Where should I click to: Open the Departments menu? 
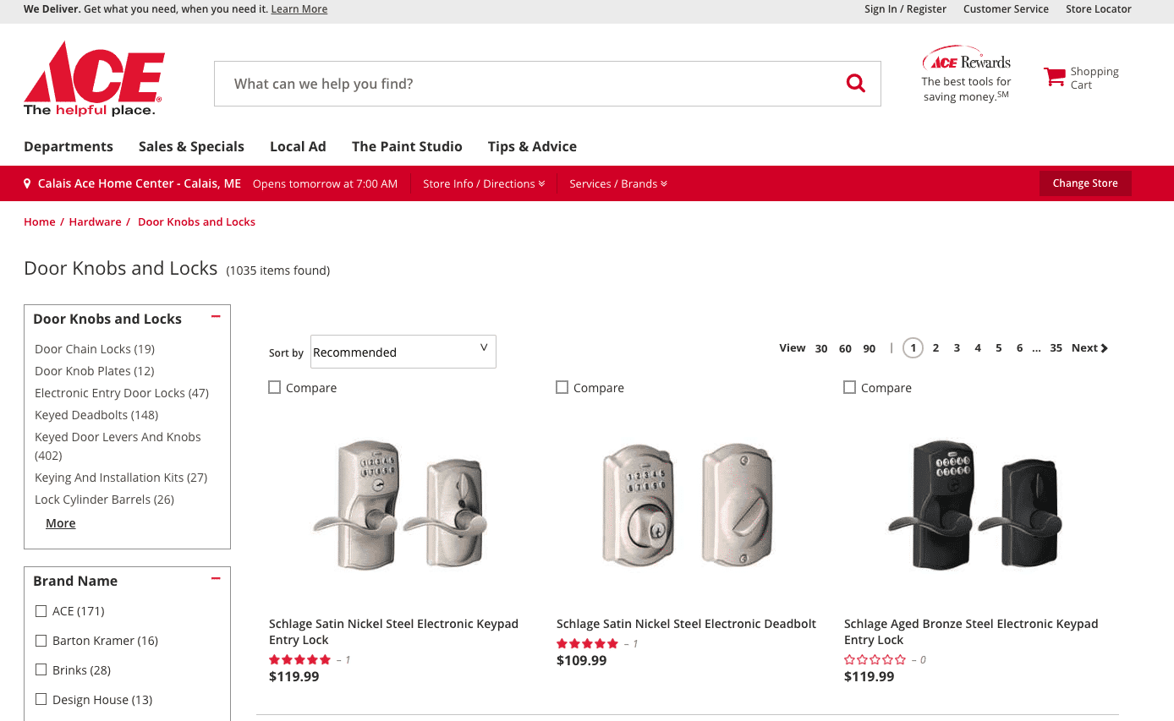click(69, 146)
